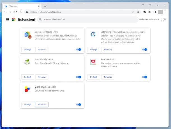Open the extensions hamburger main menu
This screenshot has height=129, width=171.
[x=8, y=20]
